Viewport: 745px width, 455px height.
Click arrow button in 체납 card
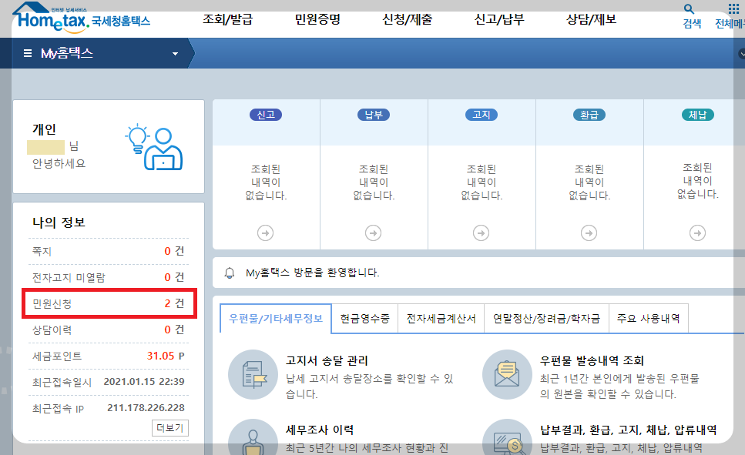click(x=697, y=233)
